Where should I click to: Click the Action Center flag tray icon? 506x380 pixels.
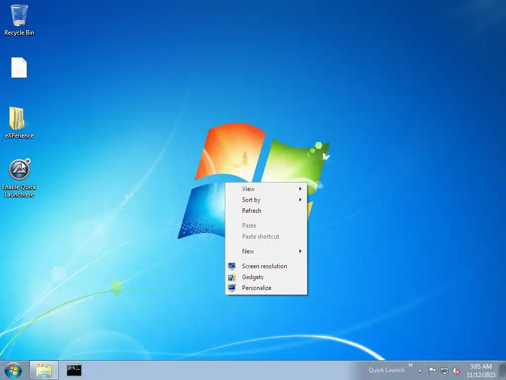[x=432, y=370]
